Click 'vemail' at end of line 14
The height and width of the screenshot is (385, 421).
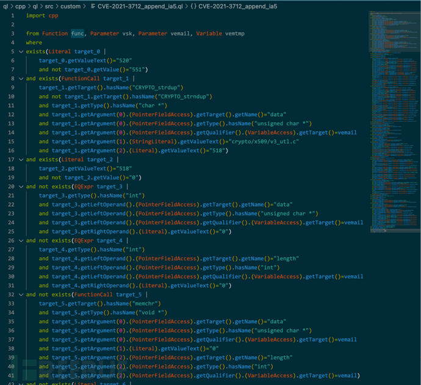(x=347, y=133)
